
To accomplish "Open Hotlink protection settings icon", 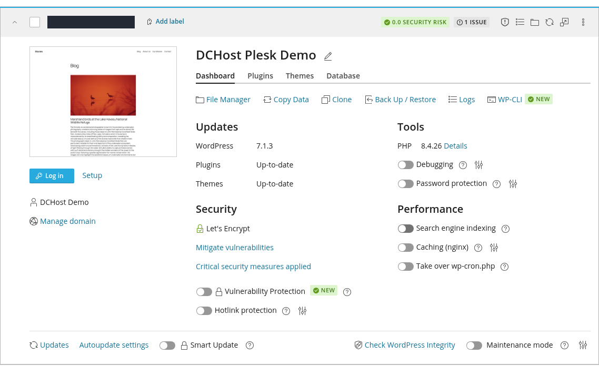I will pos(302,311).
